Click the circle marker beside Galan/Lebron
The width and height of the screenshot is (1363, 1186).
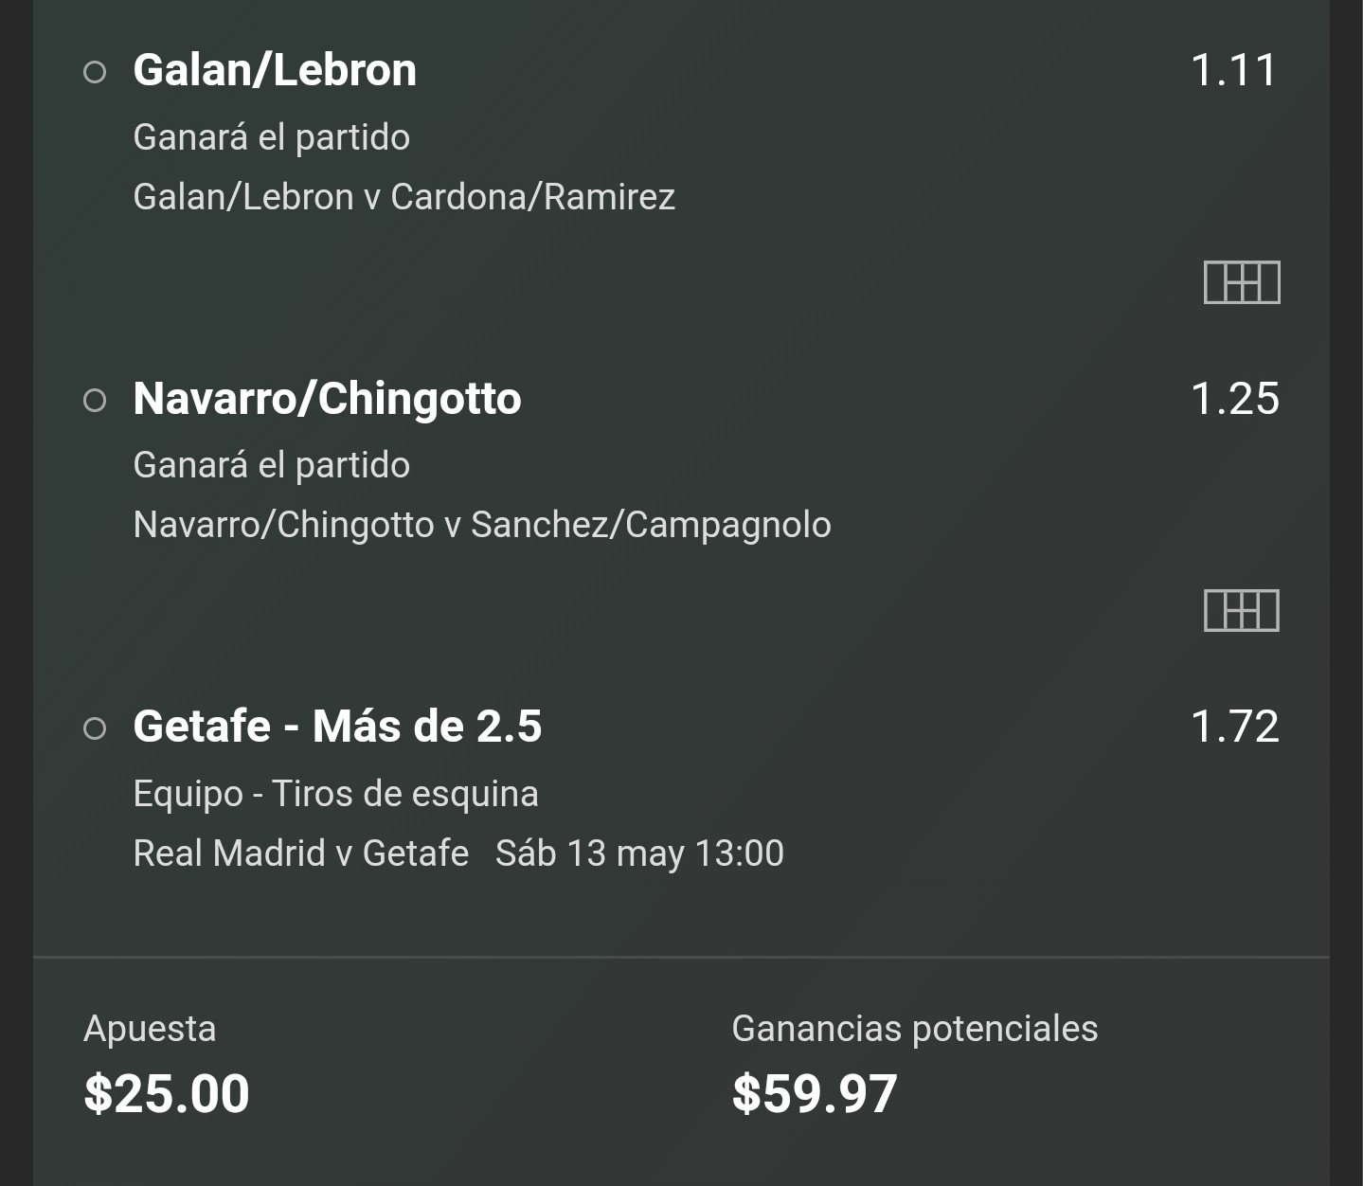(95, 72)
